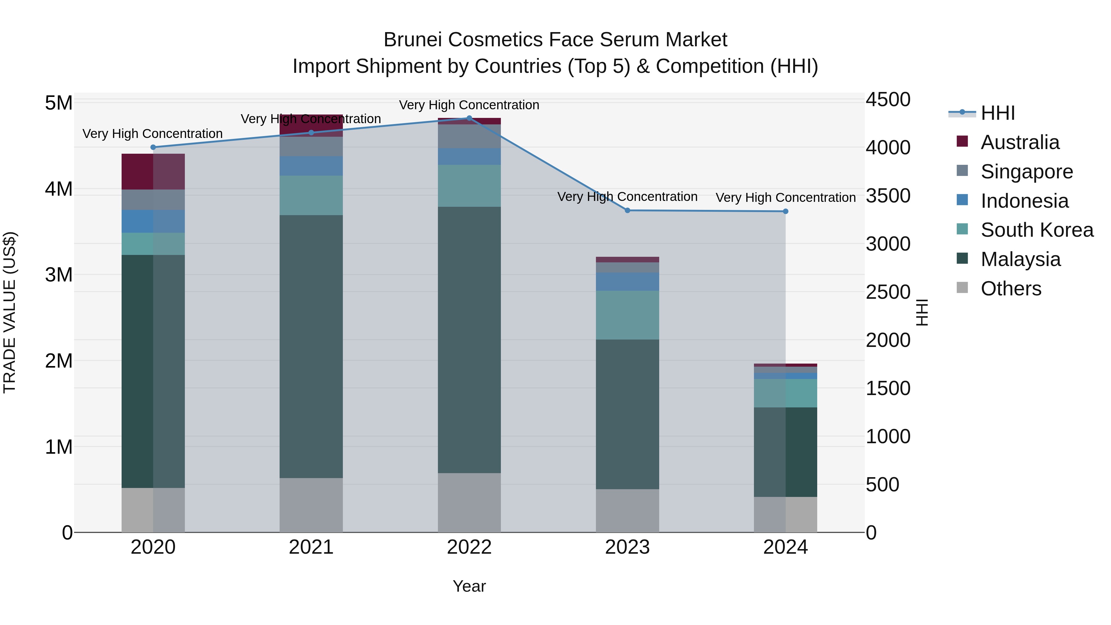Click the 1M tick on trade value axis
Screen dimensions: 1111x625
tap(59, 447)
